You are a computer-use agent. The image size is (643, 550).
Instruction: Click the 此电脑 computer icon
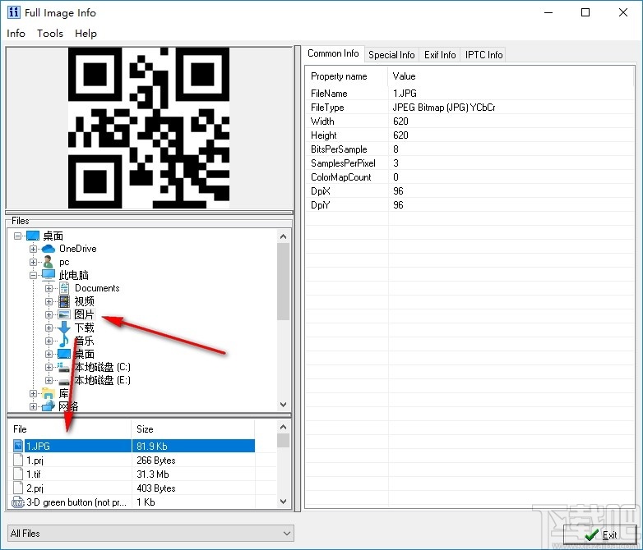pos(49,275)
